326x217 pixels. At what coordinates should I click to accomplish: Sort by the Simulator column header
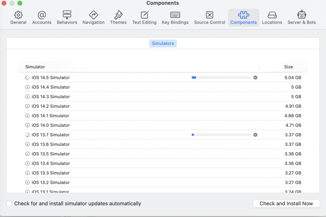35,67
